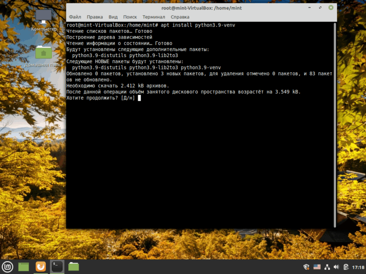Open the Справка menu
Viewport: 366px width, 274px height.
pos(180,17)
